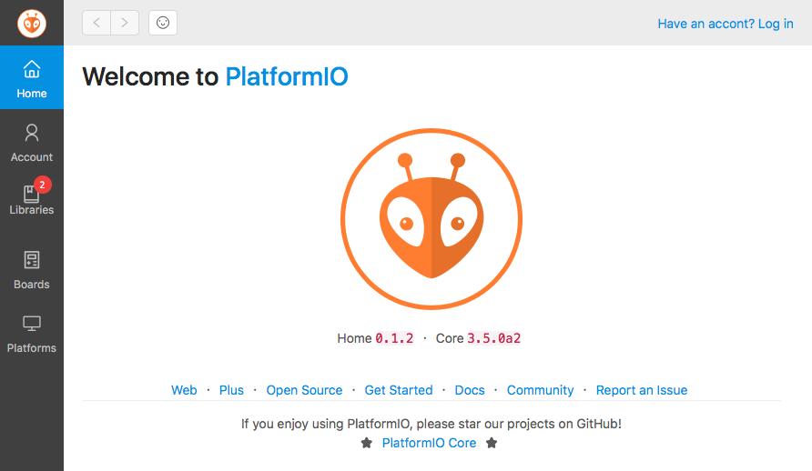This screenshot has height=471, width=812.
Task: Go back with the left arrow button
Action: tap(96, 23)
